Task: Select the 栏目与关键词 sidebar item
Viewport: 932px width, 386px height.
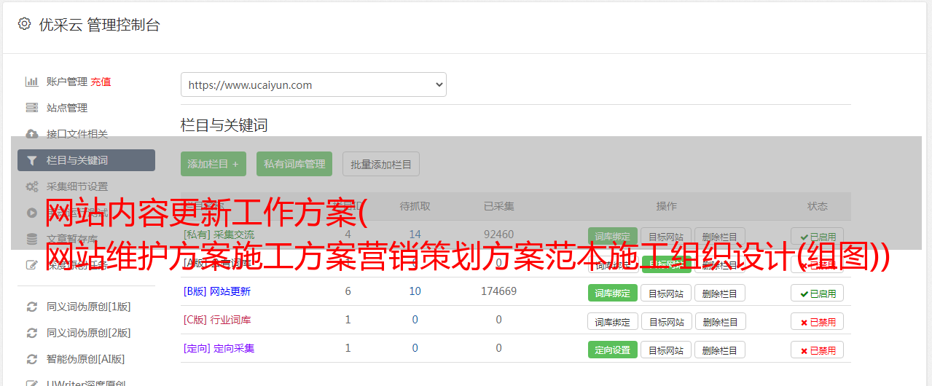Action: tap(86, 160)
